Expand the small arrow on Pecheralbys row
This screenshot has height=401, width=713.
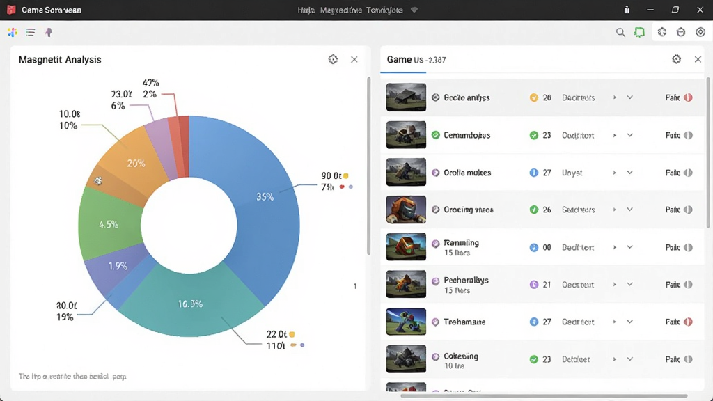[615, 285]
